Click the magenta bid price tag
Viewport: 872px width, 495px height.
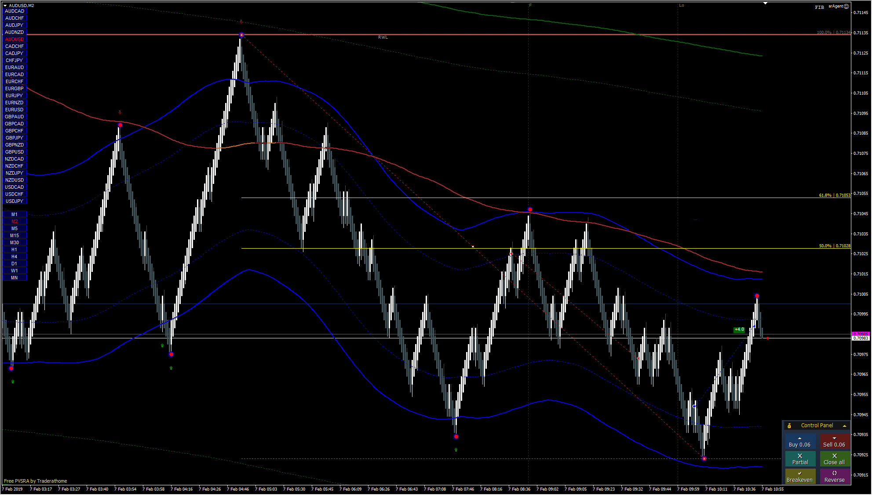861,334
